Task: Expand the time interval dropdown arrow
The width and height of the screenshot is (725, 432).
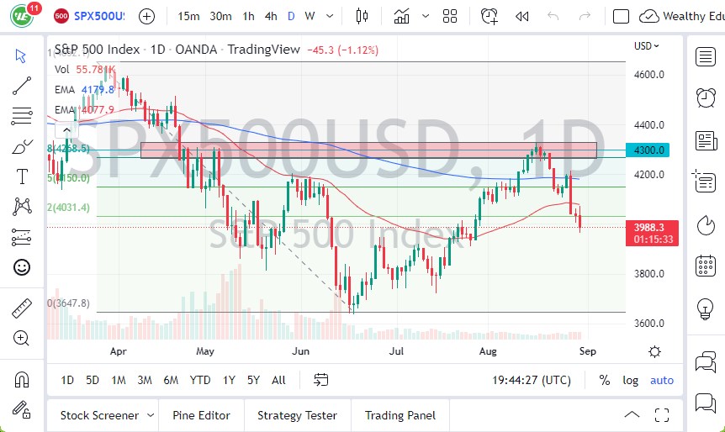Action: click(330, 16)
